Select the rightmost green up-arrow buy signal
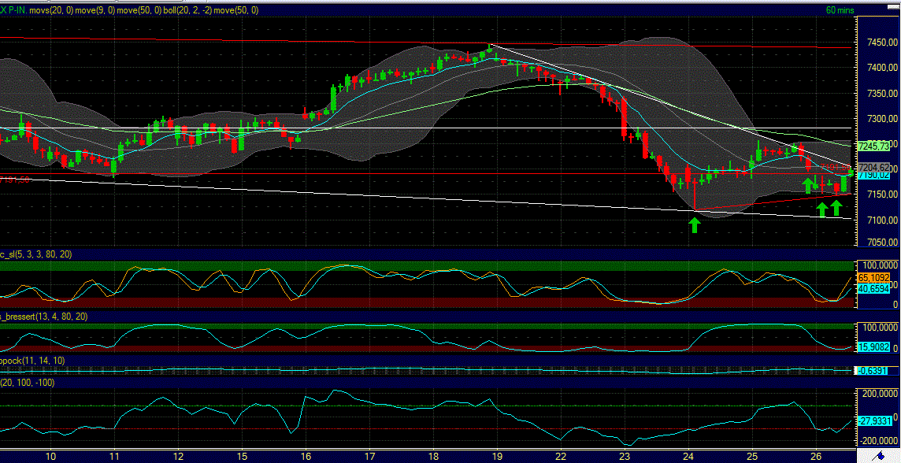The height and width of the screenshot is (463, 901). pos(836,208)
